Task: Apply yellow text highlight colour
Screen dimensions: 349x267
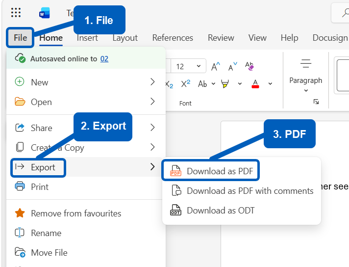Action: click(x=225, y=84)
